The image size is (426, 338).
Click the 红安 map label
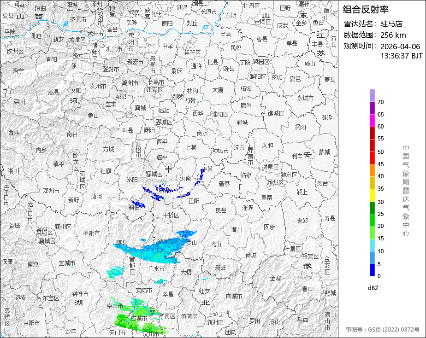[204, 291]
